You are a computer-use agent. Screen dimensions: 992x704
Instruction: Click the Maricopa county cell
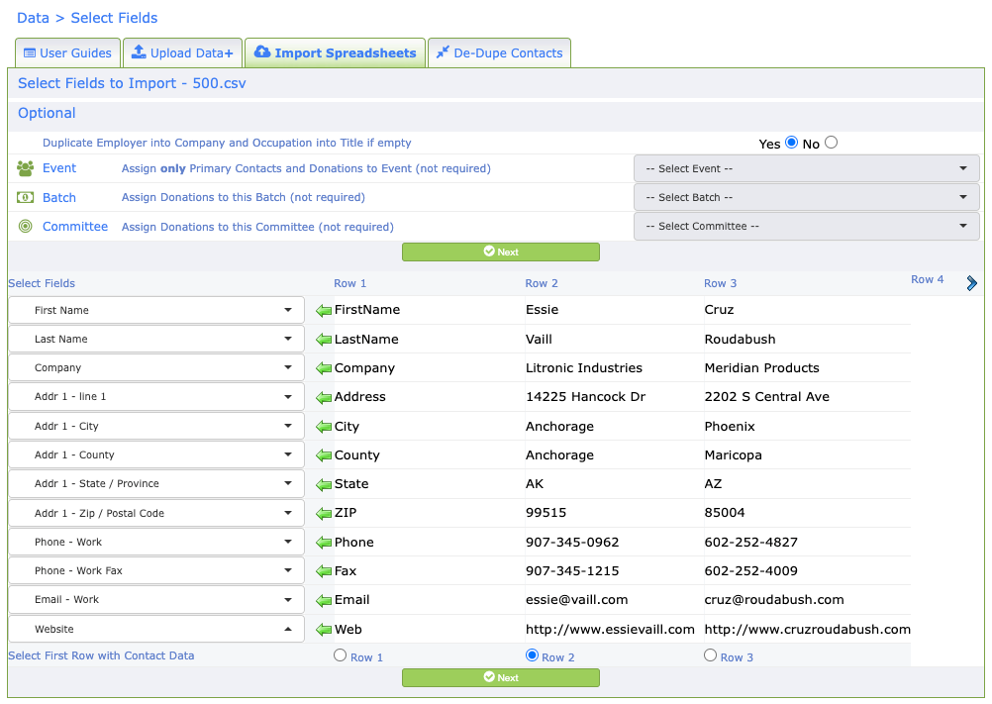click(x=734, y=454)
